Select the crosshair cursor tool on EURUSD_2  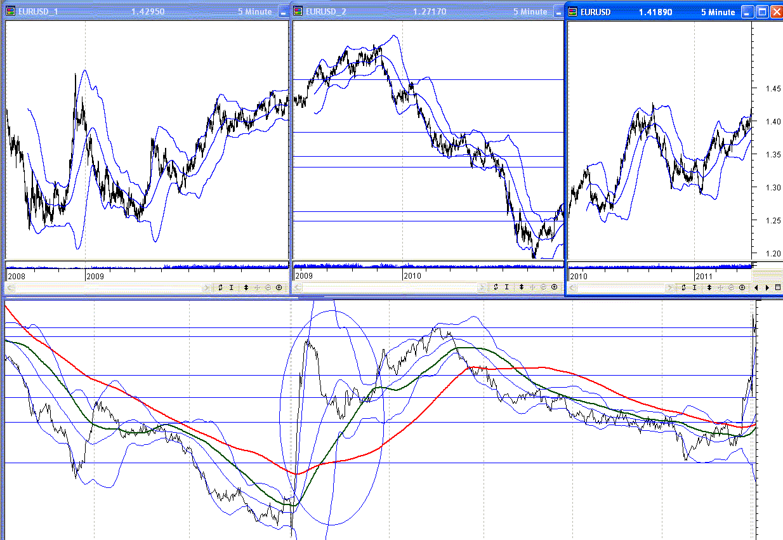(x=507, y=287)
